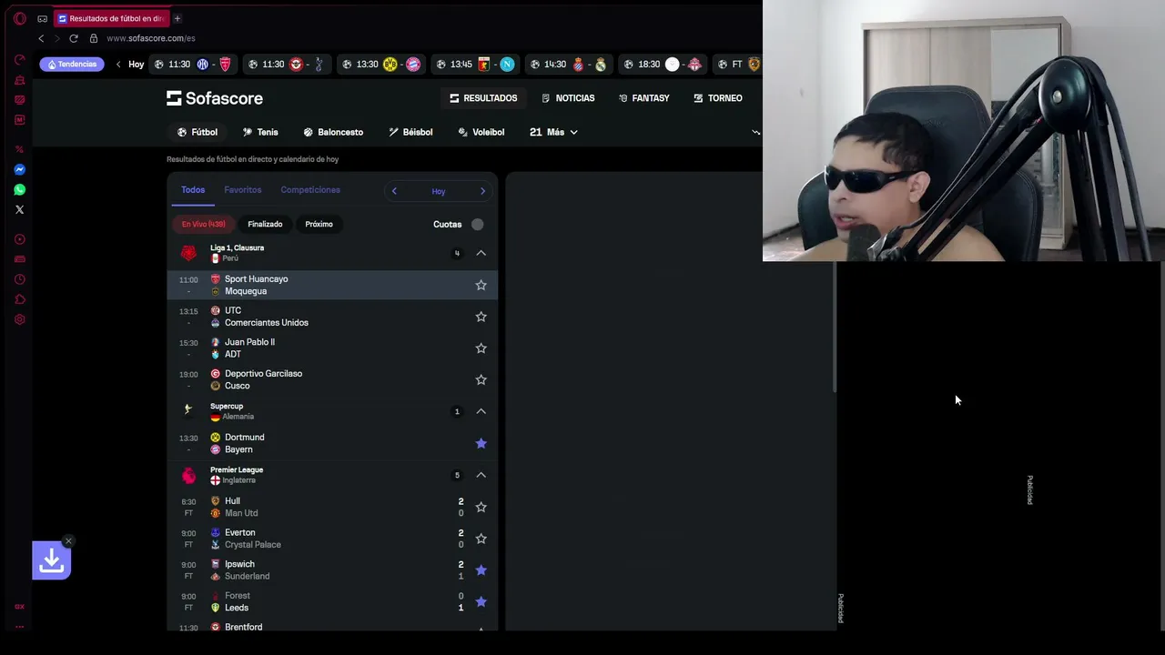This screenshot has width=1165, height=655.
Task: Open the TORNEO nav item
Action: [718, 98]
